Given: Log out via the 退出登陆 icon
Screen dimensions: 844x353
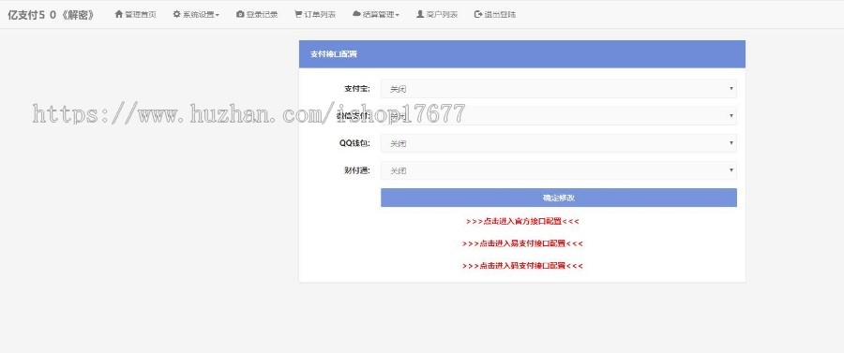Looking at the screenshot, I should pyautogui.click(x=494, y=14).
